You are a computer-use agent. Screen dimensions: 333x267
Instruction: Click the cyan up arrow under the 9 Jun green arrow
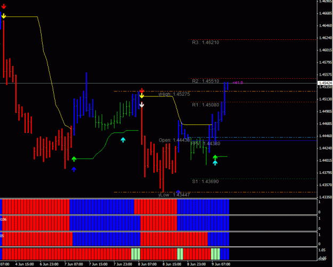[x=215, y=163]
